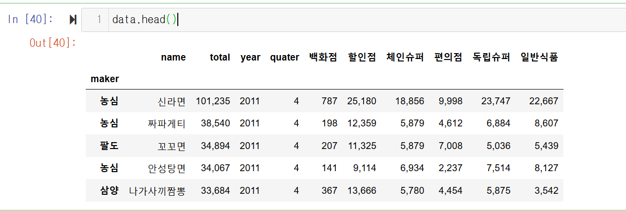Click the line number 1 in the cell gutter

[99, 20]
